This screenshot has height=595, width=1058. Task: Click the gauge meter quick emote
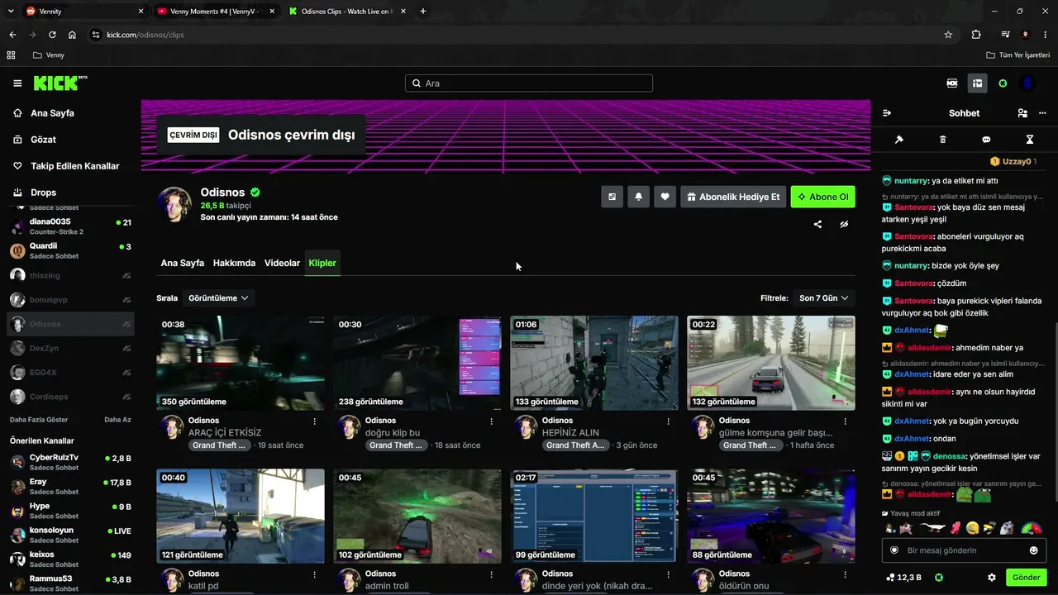[1032, 528]
